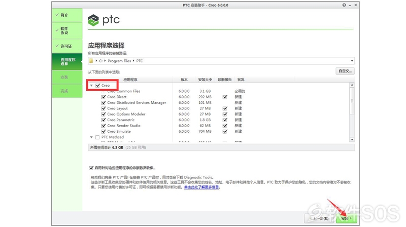Click the 所需空间总计 6.3 GB summary
406x227 pixels.
[107, 147]
